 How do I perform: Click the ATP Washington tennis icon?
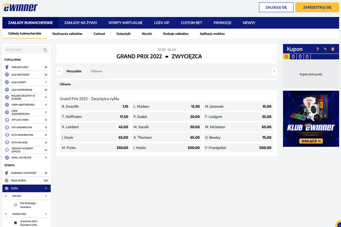pyautogui.click(x=7, y=127)
